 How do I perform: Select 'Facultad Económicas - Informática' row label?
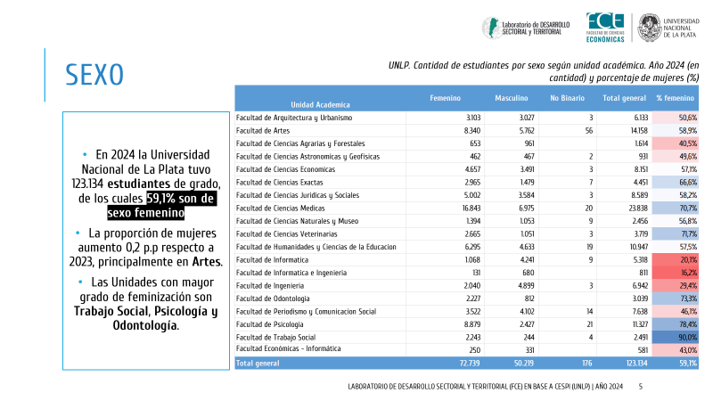[288, 348]
